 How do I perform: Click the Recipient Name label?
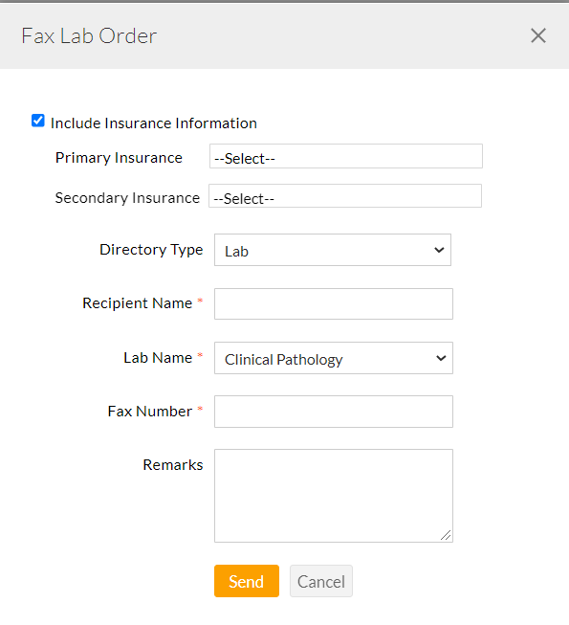click(x=138, y=303)
